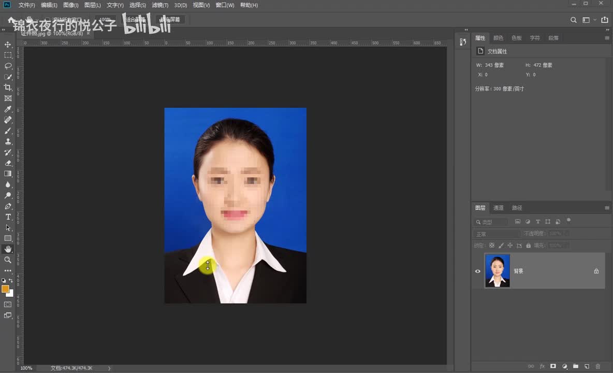Add a layer mask to the layer
The height and width of the screenshot is (373, 613).
pyautogui.click(x=553, y=366)
